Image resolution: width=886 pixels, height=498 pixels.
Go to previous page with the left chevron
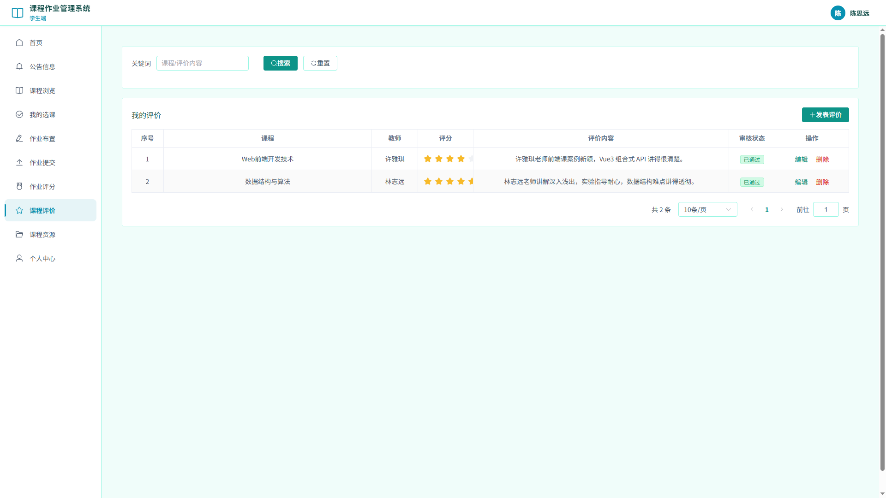point(752,209)
